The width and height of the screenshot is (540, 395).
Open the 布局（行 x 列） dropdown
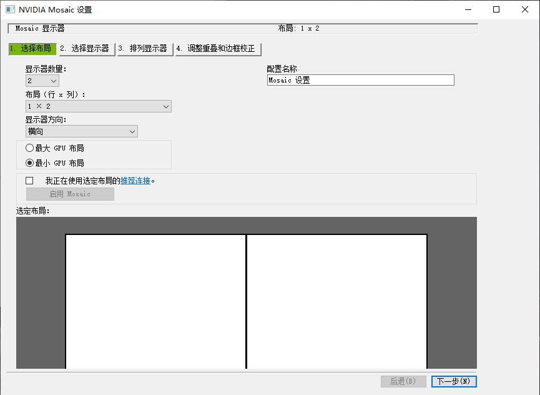(99, 106)
